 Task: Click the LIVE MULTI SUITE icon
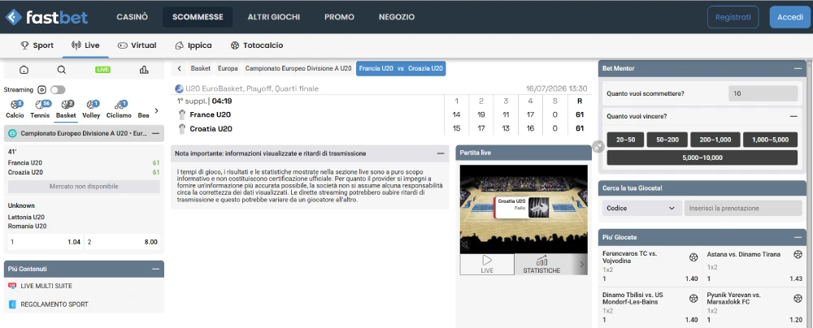pos(12,286)
